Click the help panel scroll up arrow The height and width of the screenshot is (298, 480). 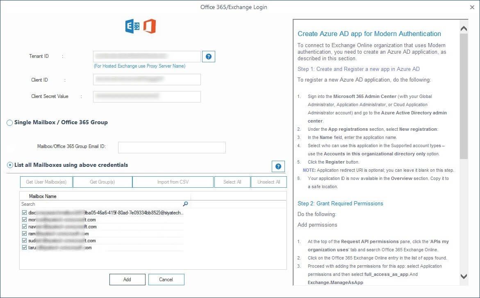point(464,28)
